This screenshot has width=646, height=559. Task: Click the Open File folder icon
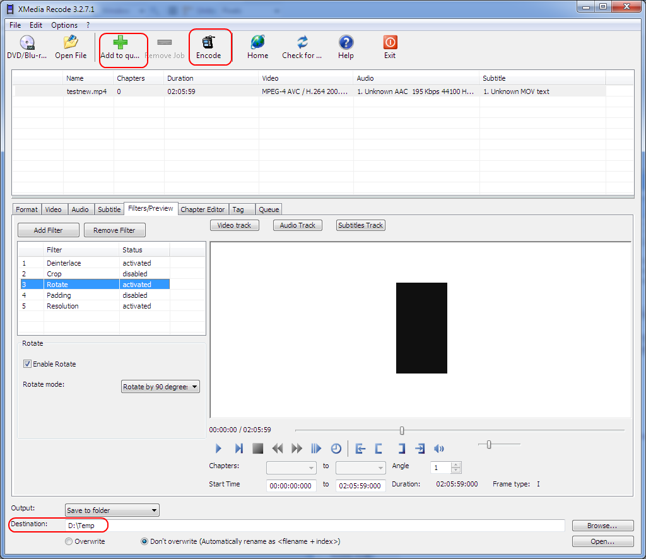click(x=71, y=43)
